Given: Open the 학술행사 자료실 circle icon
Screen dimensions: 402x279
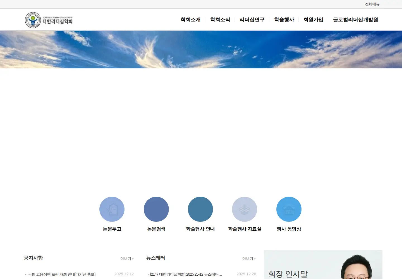Looking at the screenshot, I should coord(245,209).
